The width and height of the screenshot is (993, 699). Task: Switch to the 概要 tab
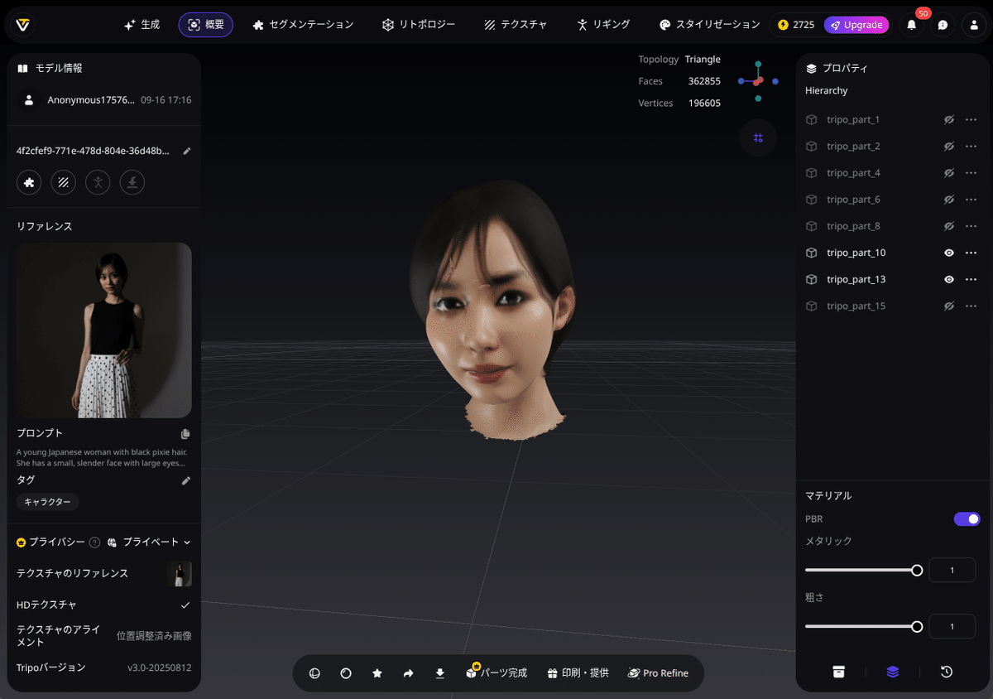pyautogui.click(x=205, y=25)
